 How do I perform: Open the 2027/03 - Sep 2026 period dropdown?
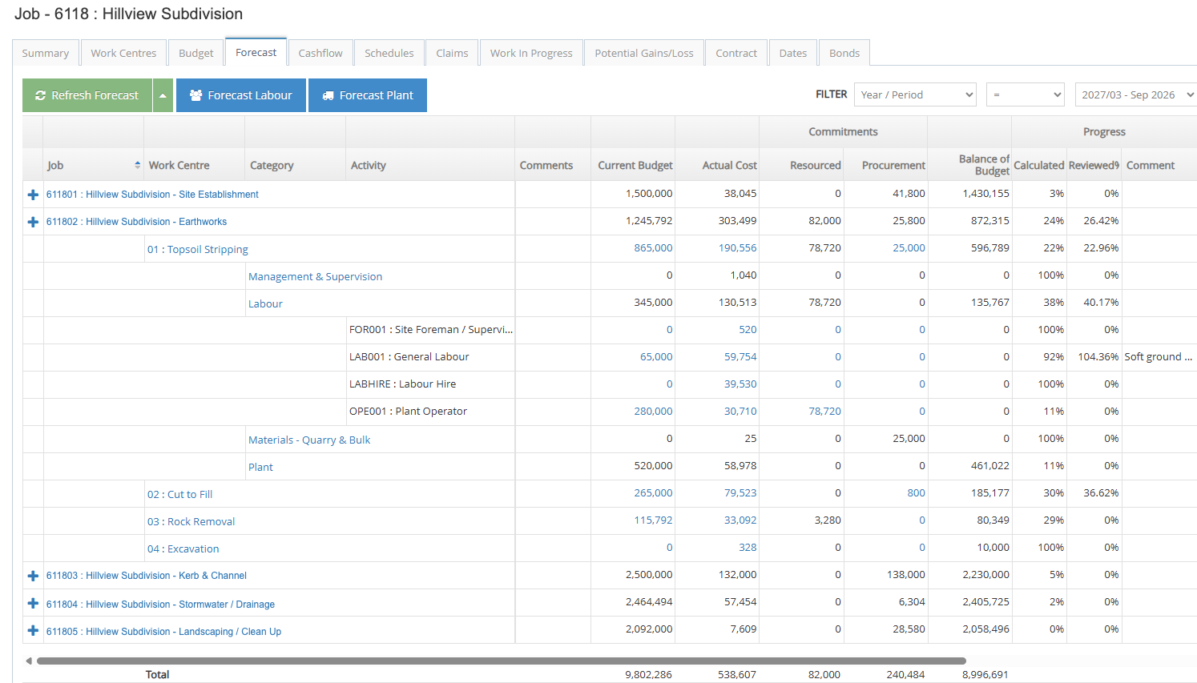pyautogui.click(x=1136, y=94)
